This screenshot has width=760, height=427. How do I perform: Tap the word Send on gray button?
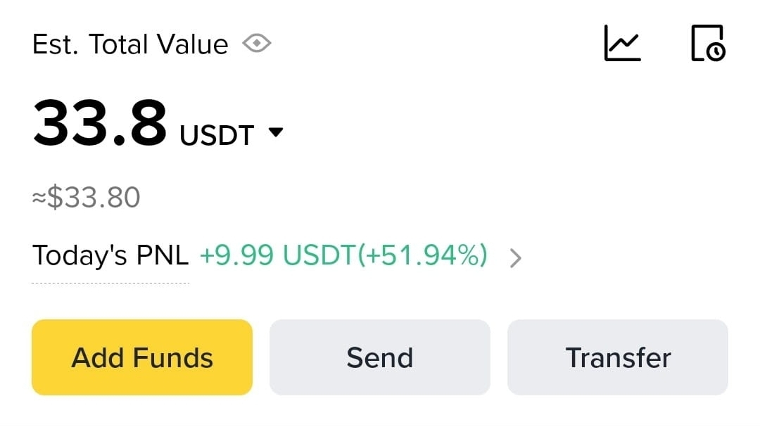(379, 357)
